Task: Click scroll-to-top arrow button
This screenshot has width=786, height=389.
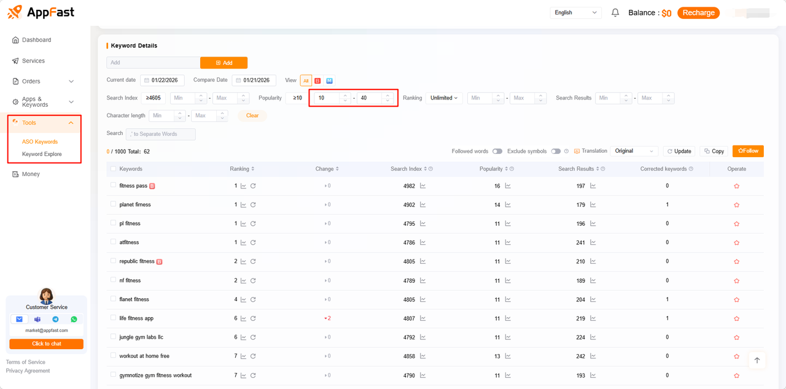Action: pyautogui.click(x=757, y=360)
